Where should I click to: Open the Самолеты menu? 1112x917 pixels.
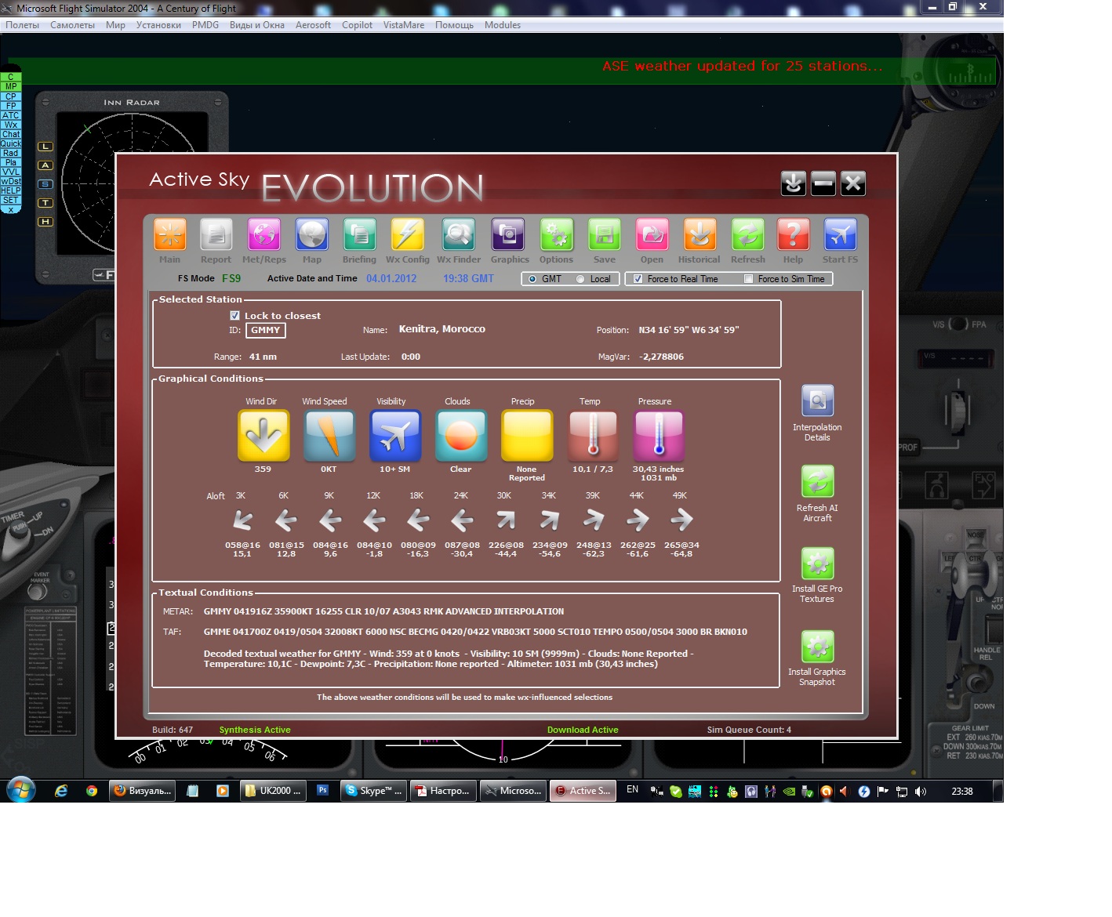72,25
